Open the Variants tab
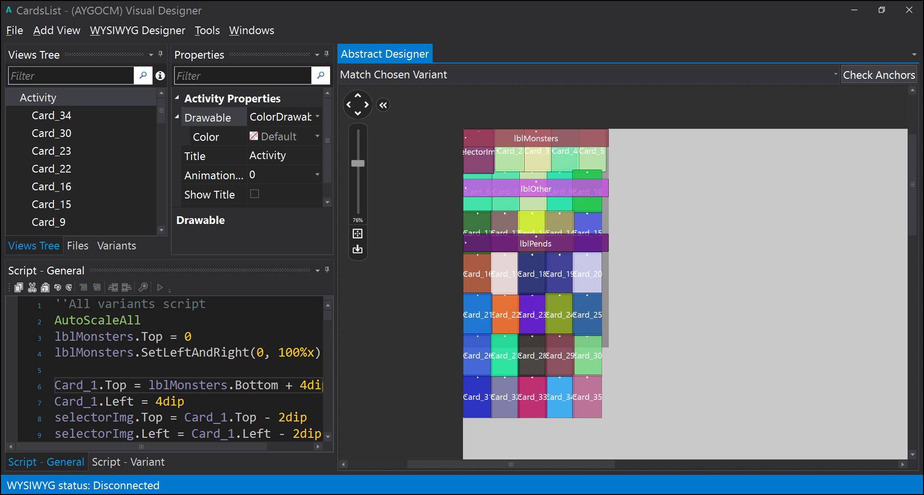The width and height of the screenshot is (924, 495). pos(116,246)
